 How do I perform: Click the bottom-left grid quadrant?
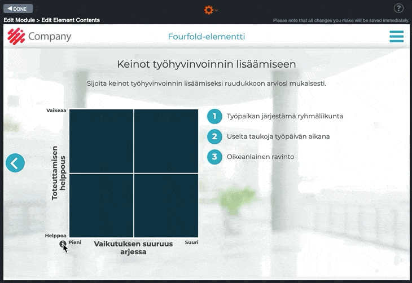(x=102, y=206)
